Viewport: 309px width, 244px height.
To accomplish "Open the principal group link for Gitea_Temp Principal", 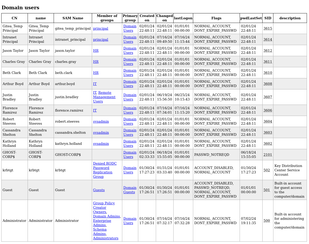I will tap(101, 28).
